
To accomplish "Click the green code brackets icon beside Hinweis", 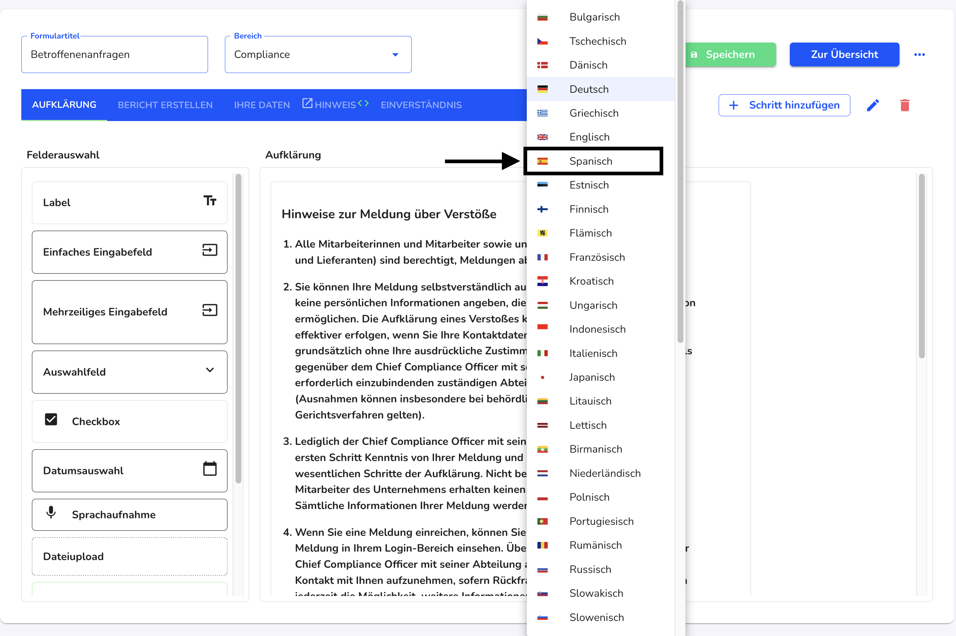I will 363,103.
